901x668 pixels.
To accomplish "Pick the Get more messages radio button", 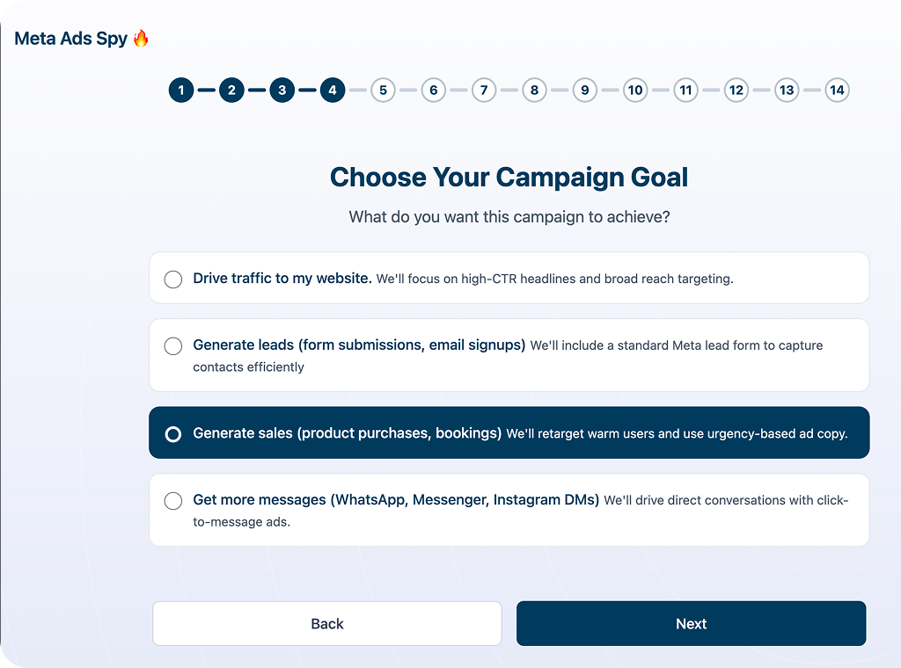I will (173, 500).
